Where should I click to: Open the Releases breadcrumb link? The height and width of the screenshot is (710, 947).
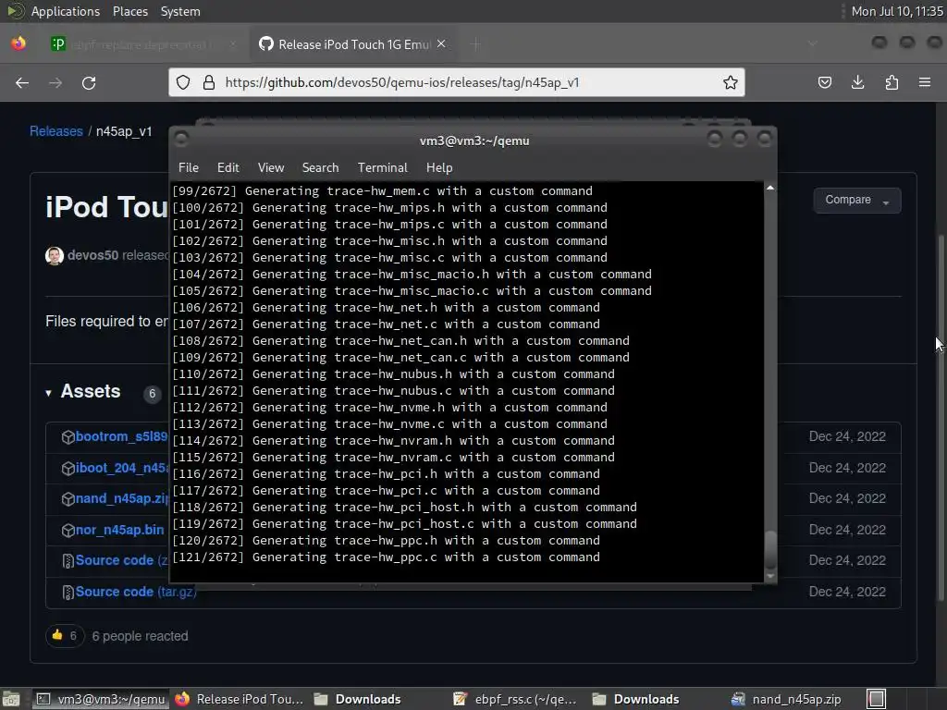56,131
